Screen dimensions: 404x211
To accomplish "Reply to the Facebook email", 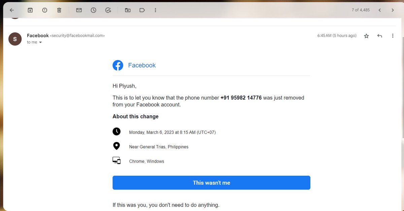I will [380, 36].
